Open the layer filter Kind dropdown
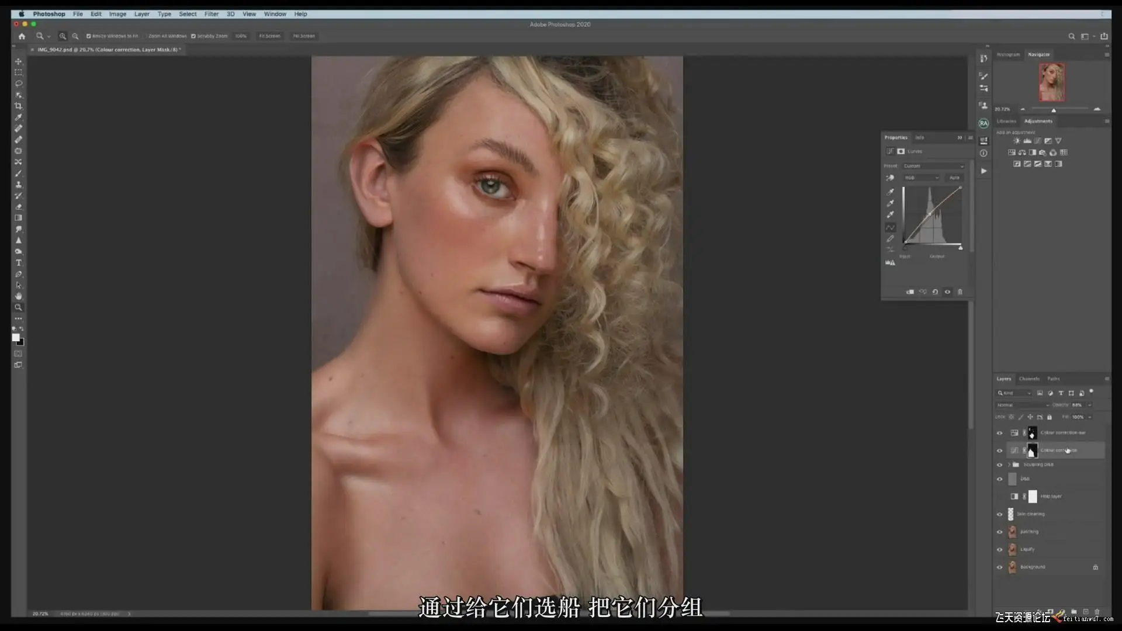The width and height of the screenshot is (1122, 631). (x=1014, y=393)
